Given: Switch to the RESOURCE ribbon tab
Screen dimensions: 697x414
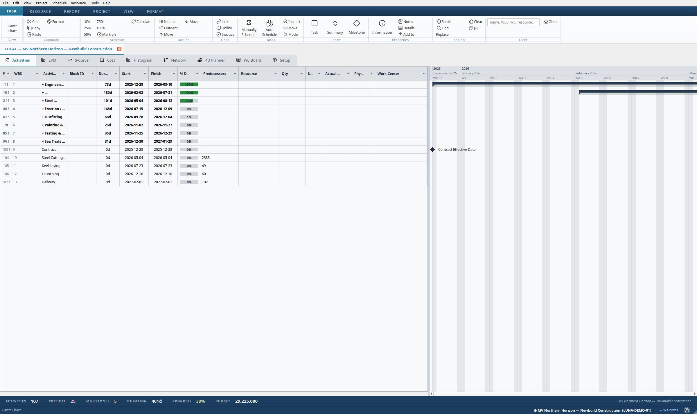Looking at the screenshot, I should click(x=40, y=11).
